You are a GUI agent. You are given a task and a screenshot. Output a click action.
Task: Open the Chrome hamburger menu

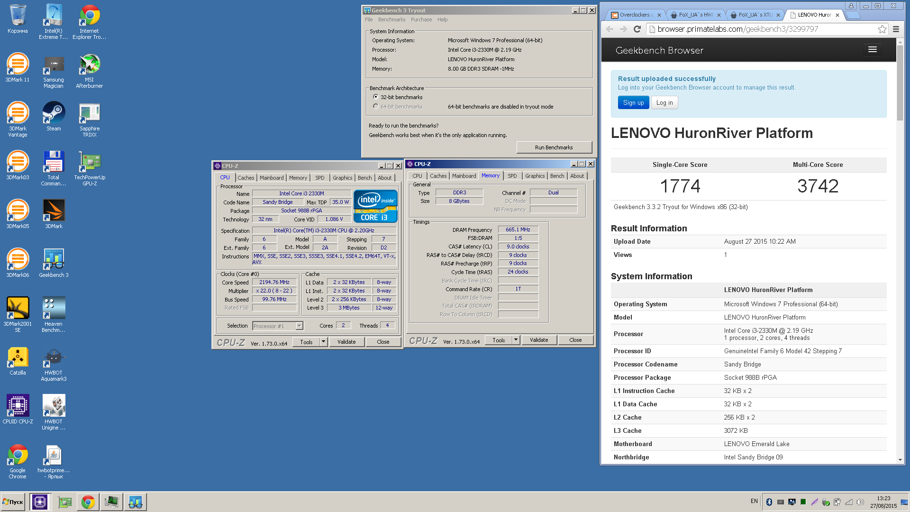click(x=896, y=29)
